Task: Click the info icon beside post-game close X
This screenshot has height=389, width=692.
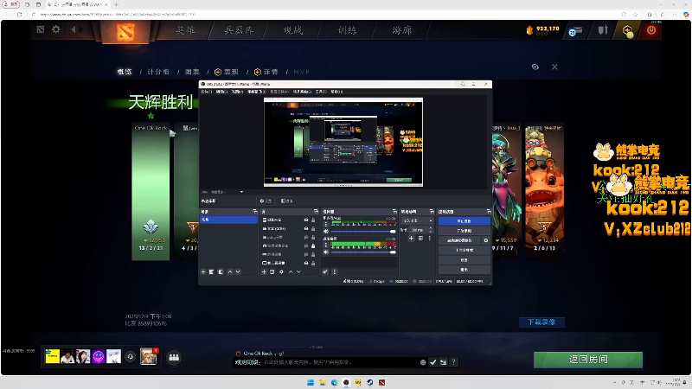Action: (535, 67)
